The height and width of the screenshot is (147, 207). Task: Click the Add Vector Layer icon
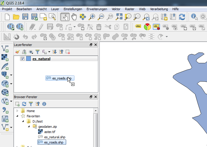point(5,49)
